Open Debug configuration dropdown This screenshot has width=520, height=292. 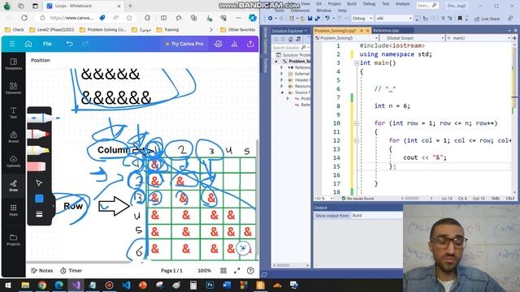pyautogui.click(x=362, y=18)
